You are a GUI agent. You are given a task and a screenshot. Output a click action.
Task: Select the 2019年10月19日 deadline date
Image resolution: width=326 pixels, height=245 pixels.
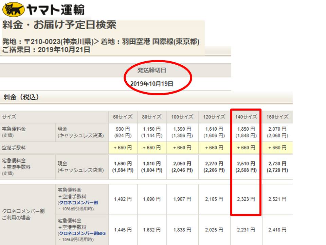(152, 84)
